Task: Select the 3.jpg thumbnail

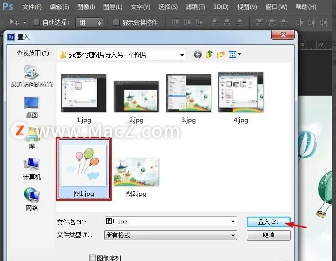Action: pos(188,93)
